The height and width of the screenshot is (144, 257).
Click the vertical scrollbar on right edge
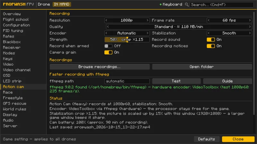pos(254,63)
